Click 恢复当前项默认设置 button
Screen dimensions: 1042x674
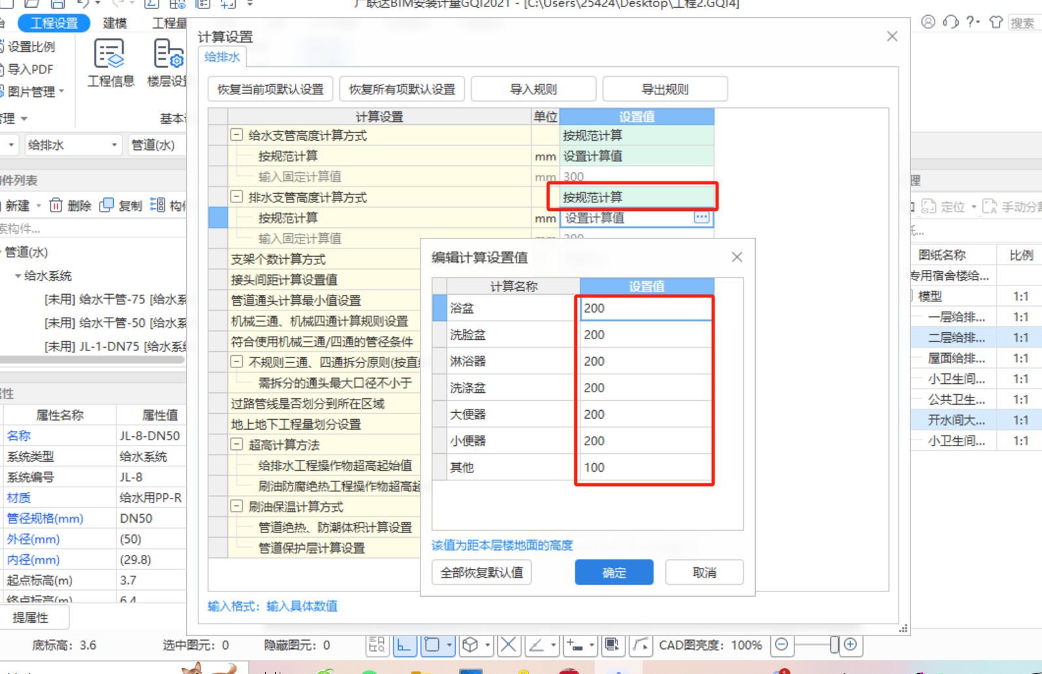click(x=270, y=89)
